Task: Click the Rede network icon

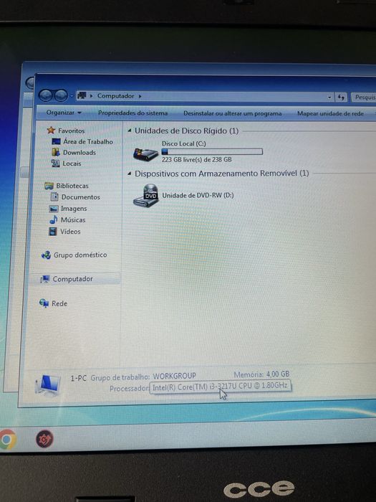Action: click(44, 303)
